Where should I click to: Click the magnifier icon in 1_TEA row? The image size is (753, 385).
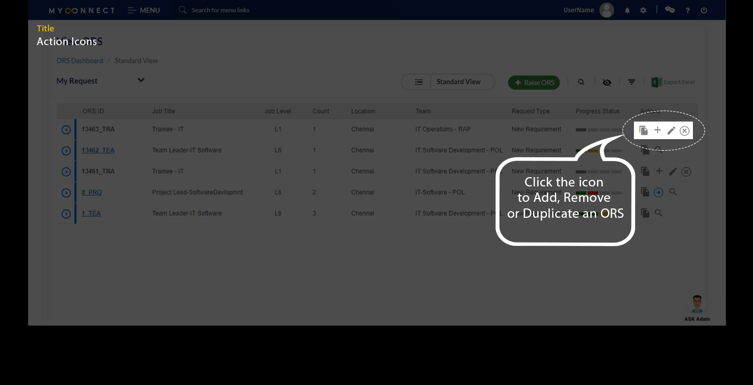tap(658, 213)
